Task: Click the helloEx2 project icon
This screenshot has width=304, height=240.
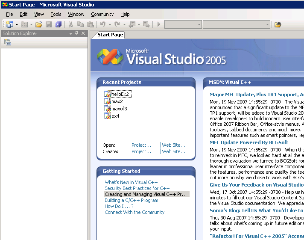Action: (108, 94)
